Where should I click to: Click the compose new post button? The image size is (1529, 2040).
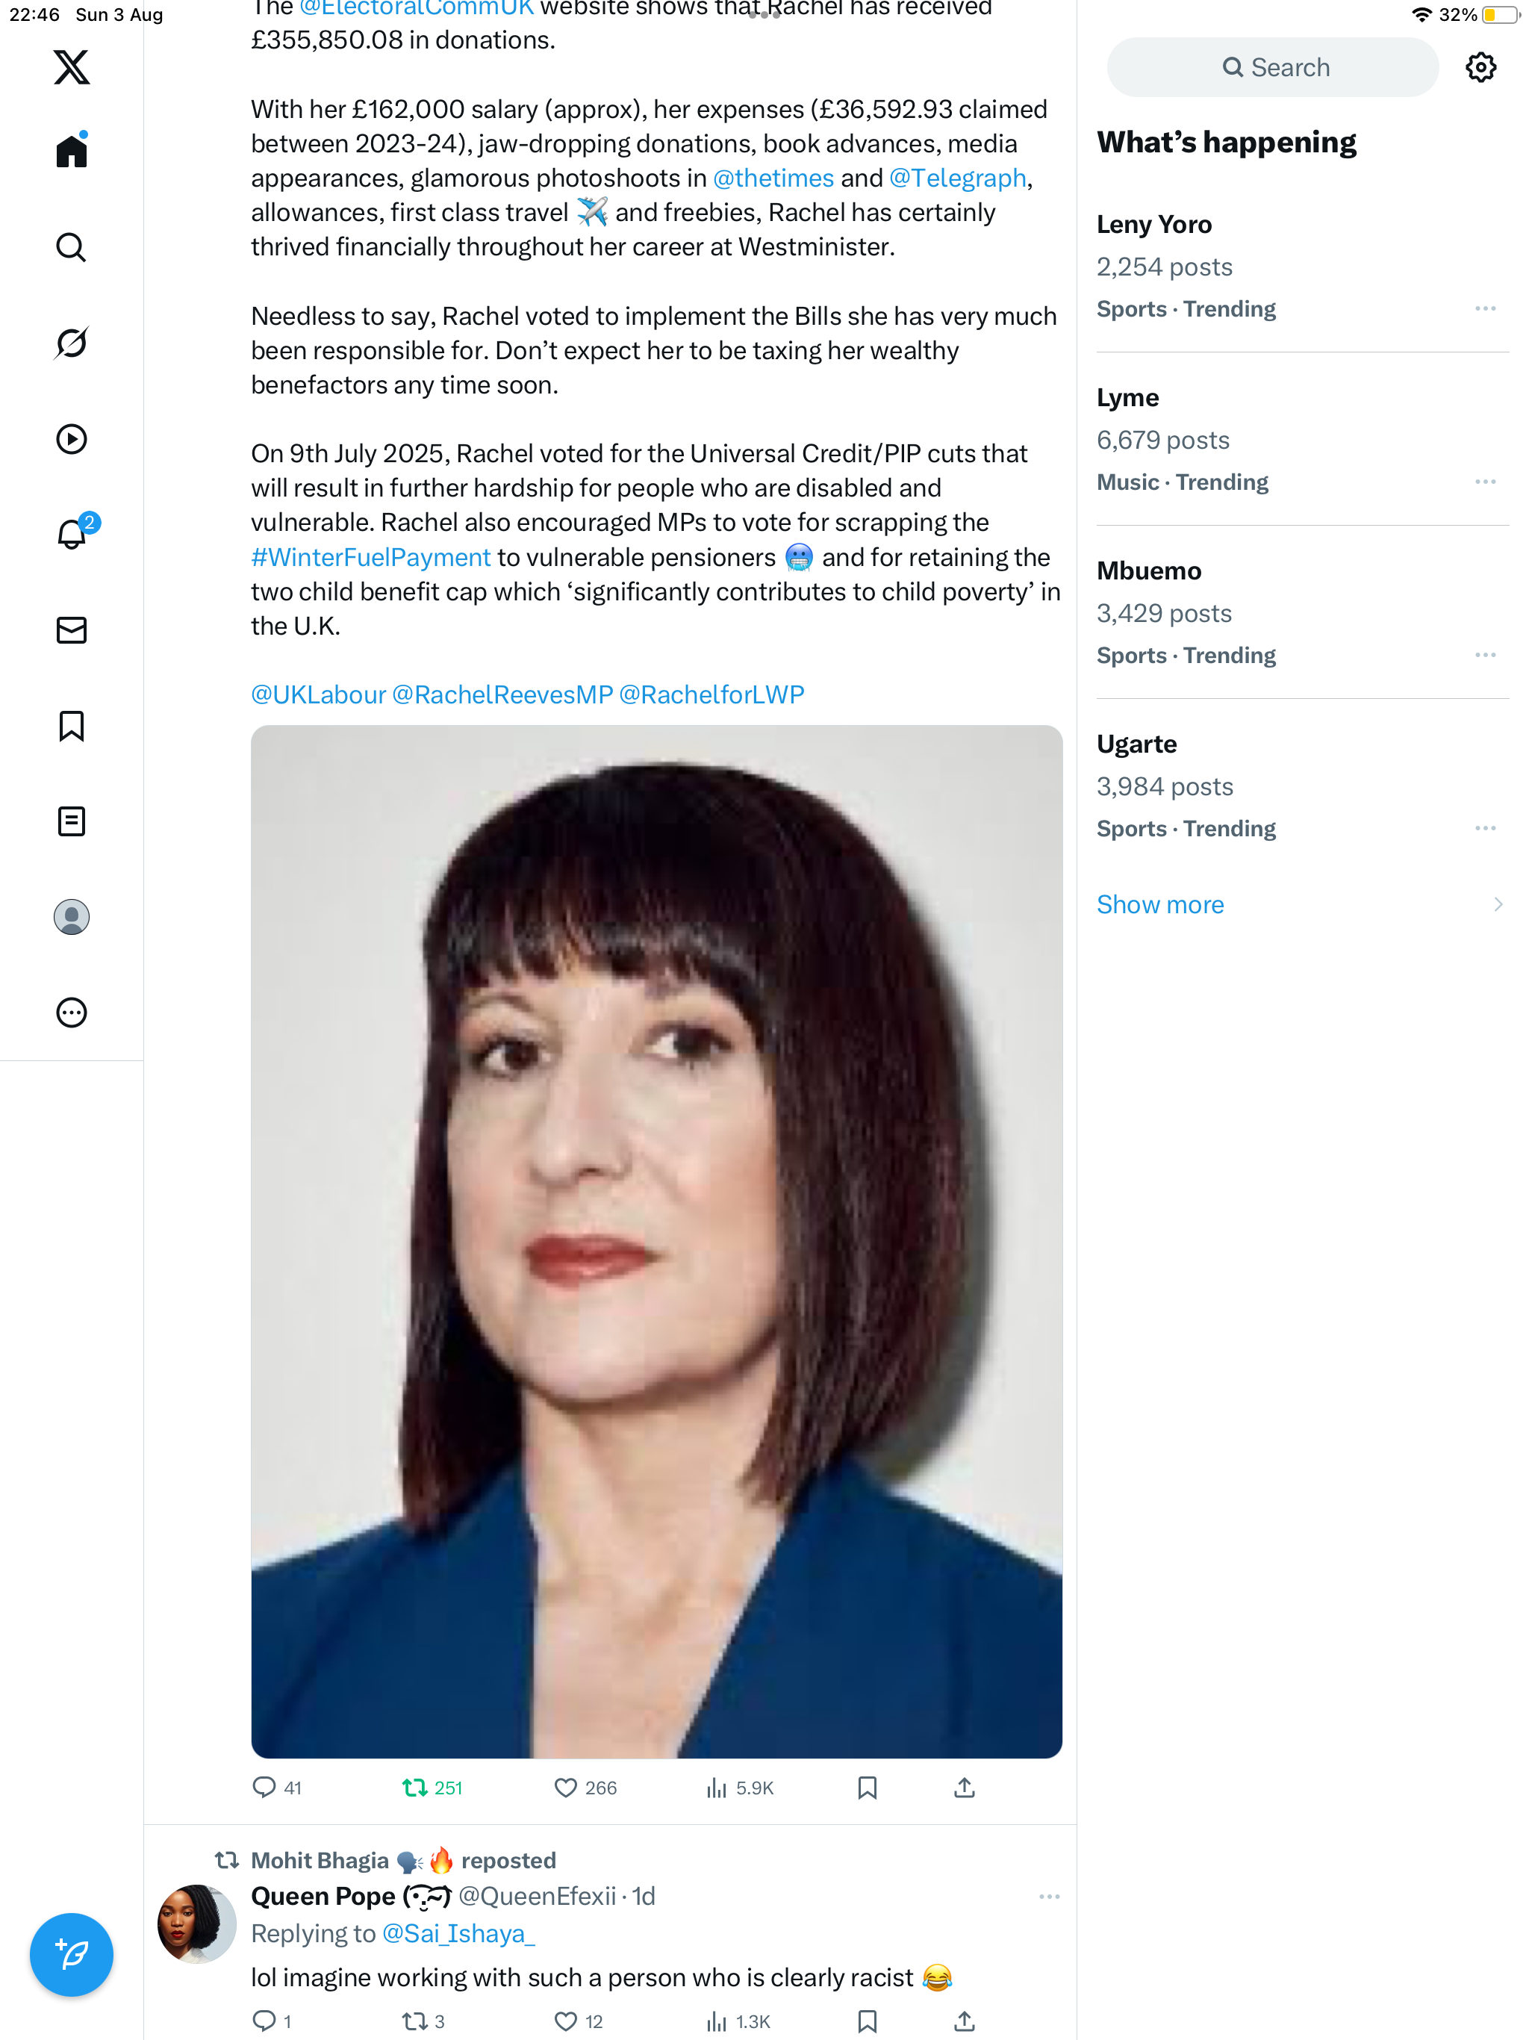click(x=71, y=1953)
